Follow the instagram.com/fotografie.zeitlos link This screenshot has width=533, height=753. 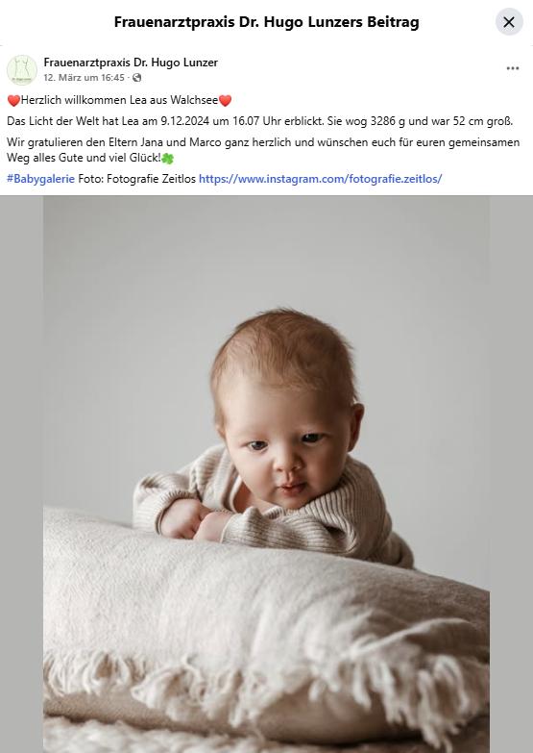320,179
